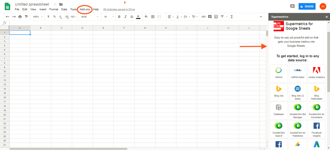330x150 pixels.
Task: Open the Format menu
Action: (54, 9)
